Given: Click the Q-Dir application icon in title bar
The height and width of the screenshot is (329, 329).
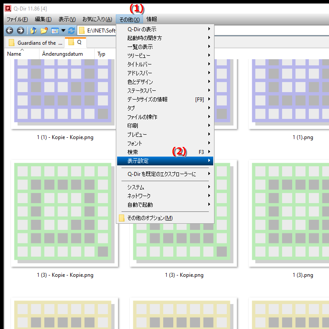Looking at the screenshot, I should 7,8.
